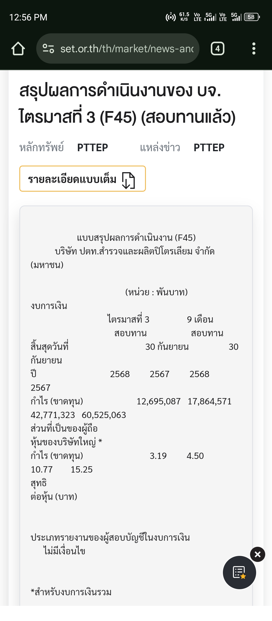Tap the 3.19 earnings per share value
This screenshot has height=621, width=272.
[158, 456]
